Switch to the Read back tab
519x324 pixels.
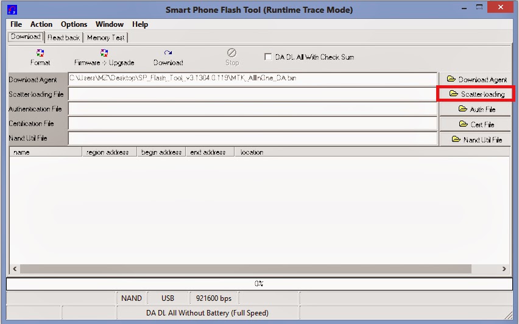tap(63, 38)
